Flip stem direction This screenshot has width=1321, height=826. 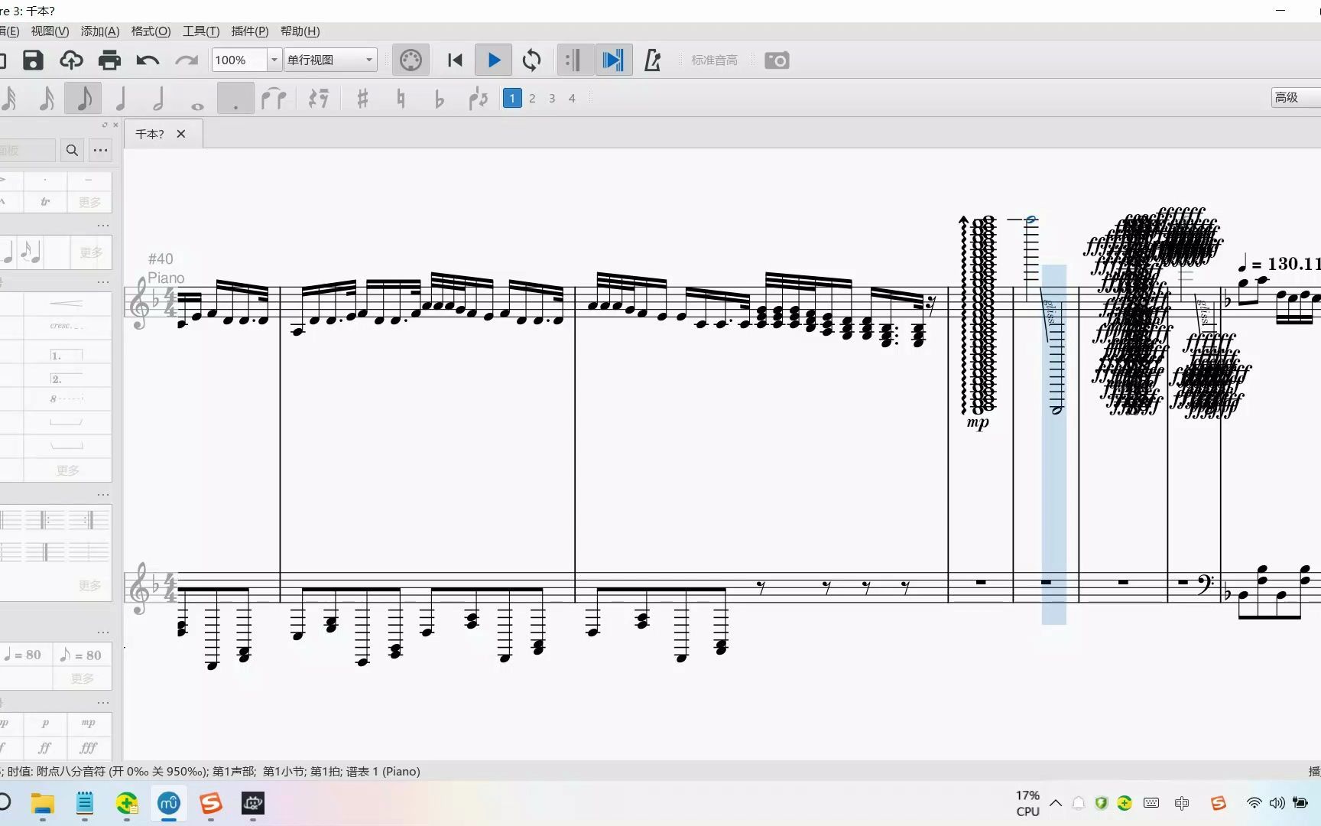pyautogui.click(x=478, y=99)
